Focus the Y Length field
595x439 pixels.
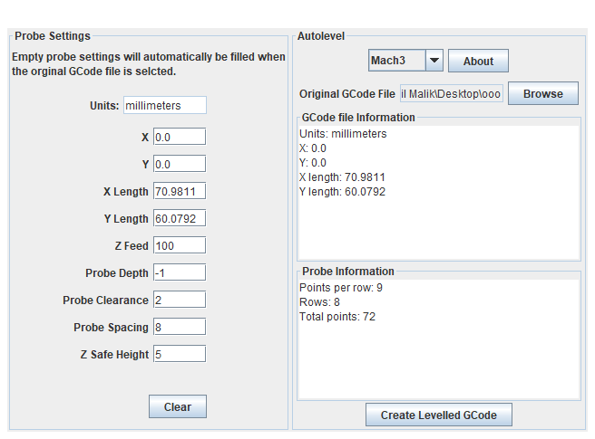coord(180,218)
